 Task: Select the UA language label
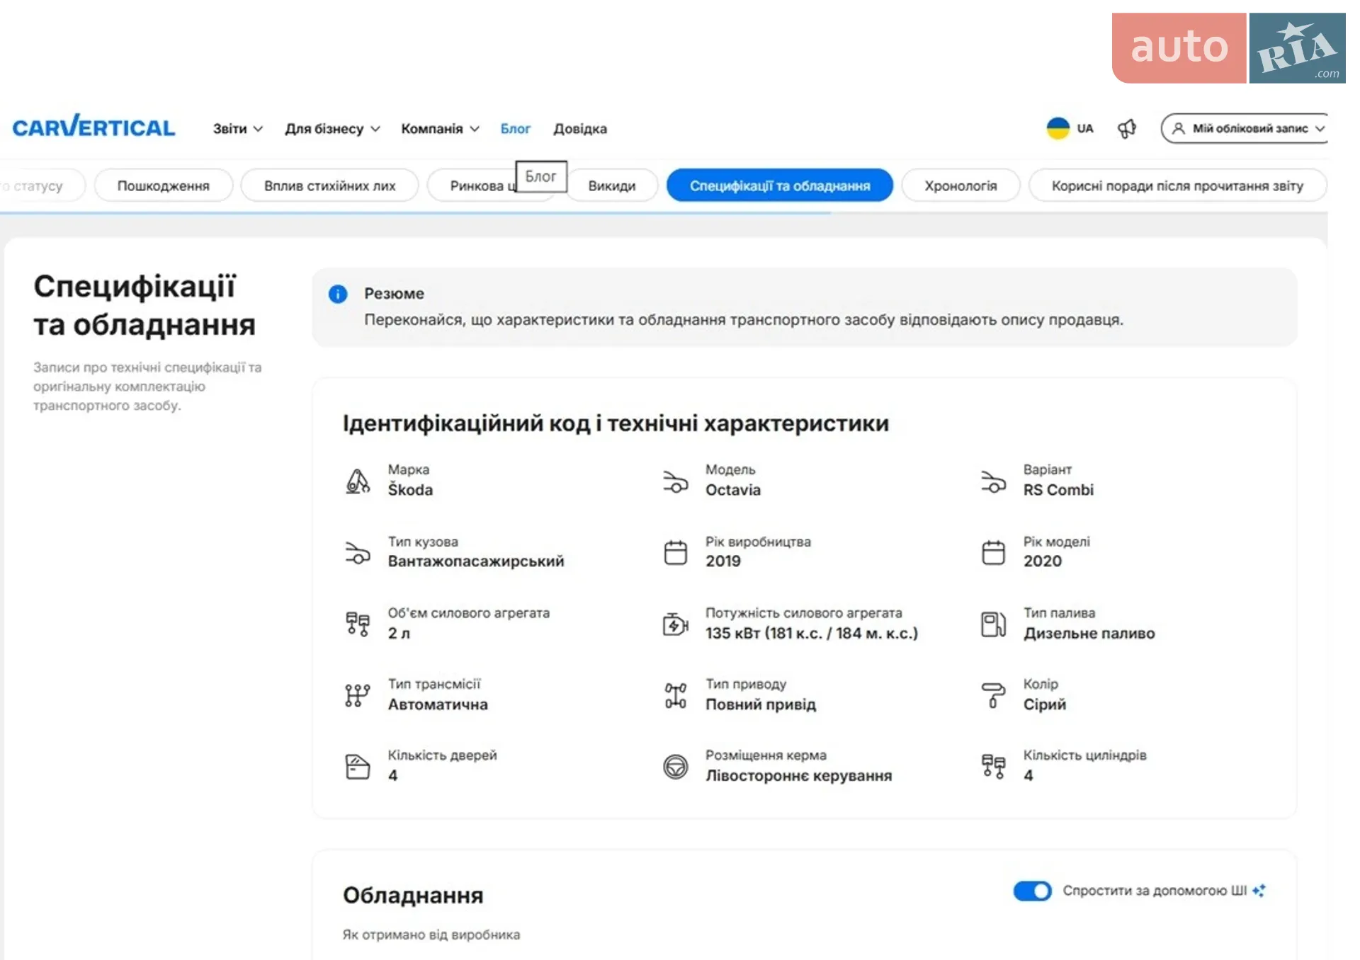(1085, 128)
